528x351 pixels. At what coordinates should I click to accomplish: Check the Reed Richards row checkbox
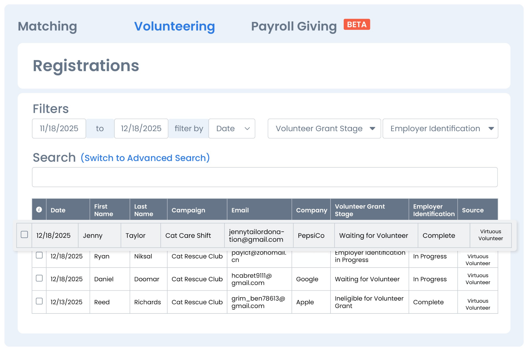(x=39, y=301)
